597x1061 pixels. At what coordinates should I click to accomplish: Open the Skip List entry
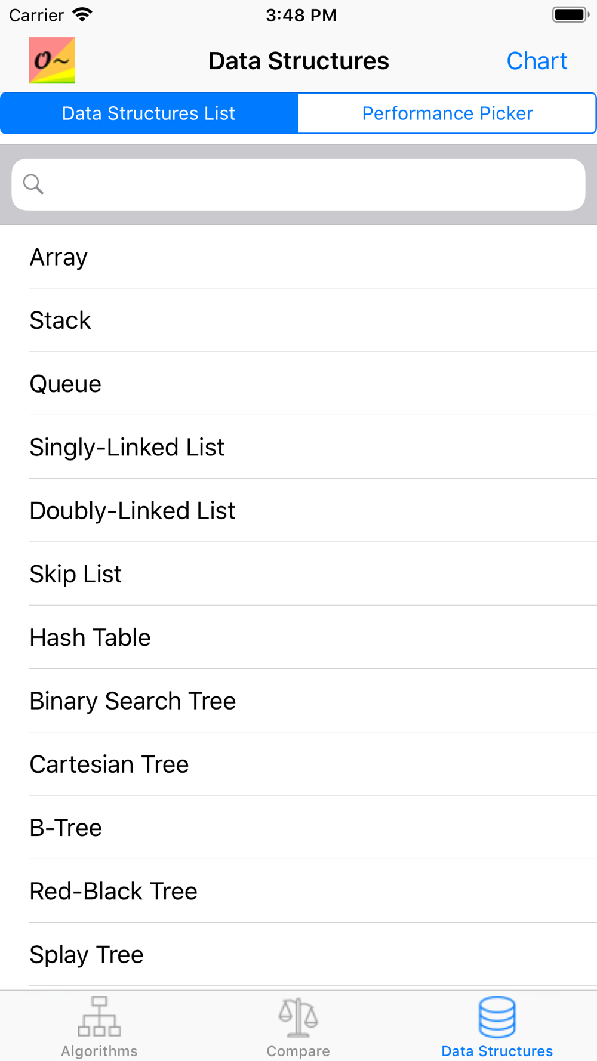pos(298,574)
